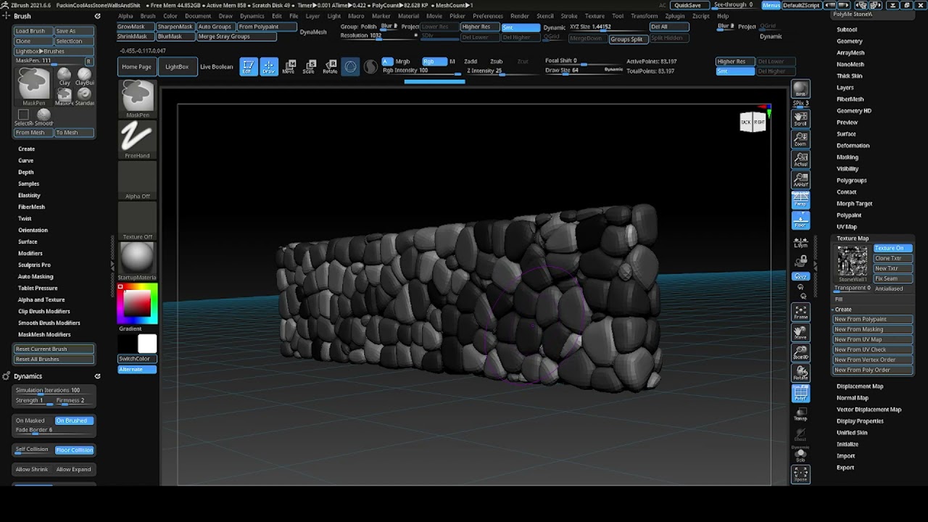Open the LightBox button
Screen dimensions: 928x522
pos(177,67)
